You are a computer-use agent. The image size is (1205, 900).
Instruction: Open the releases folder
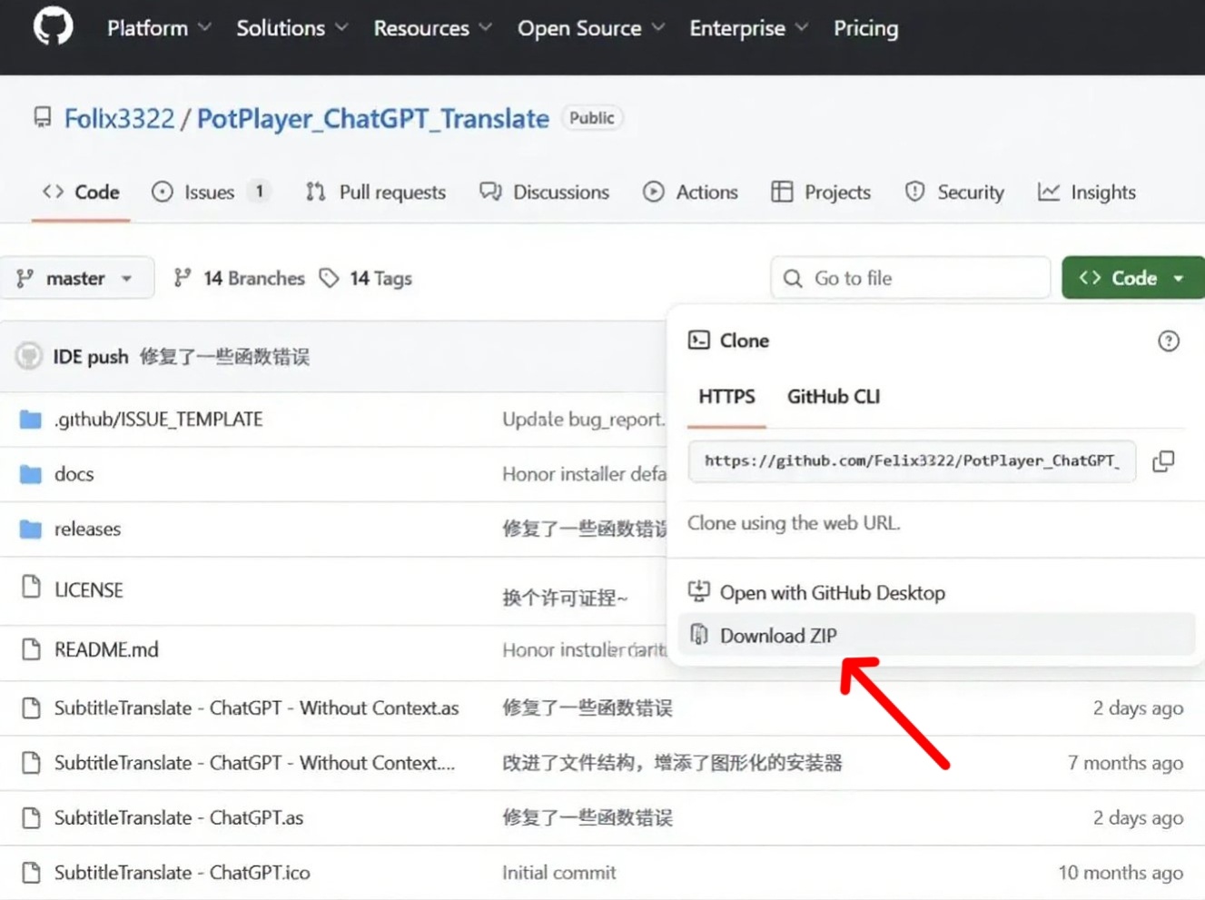tap(87, 529)
